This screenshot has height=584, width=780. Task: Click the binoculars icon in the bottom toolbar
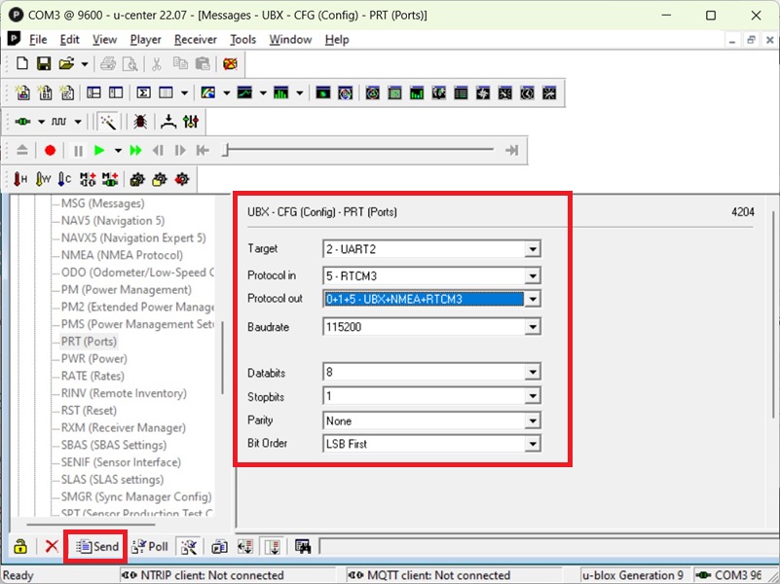pyautogui.click(x=303, y=547)
